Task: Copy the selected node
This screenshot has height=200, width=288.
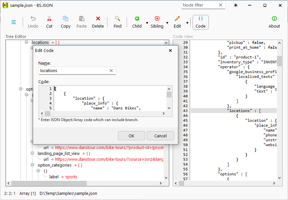Action: pos(66,22)
